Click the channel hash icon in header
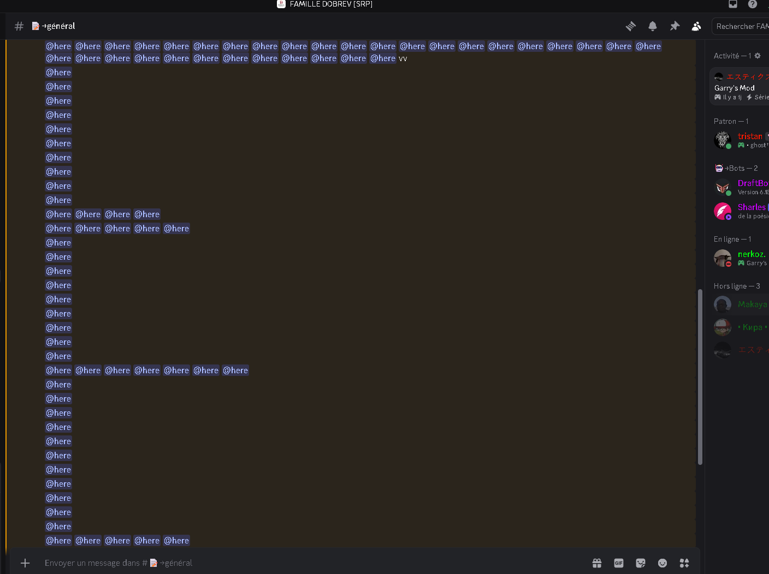769x574 pixels. (x=19, y=26)
